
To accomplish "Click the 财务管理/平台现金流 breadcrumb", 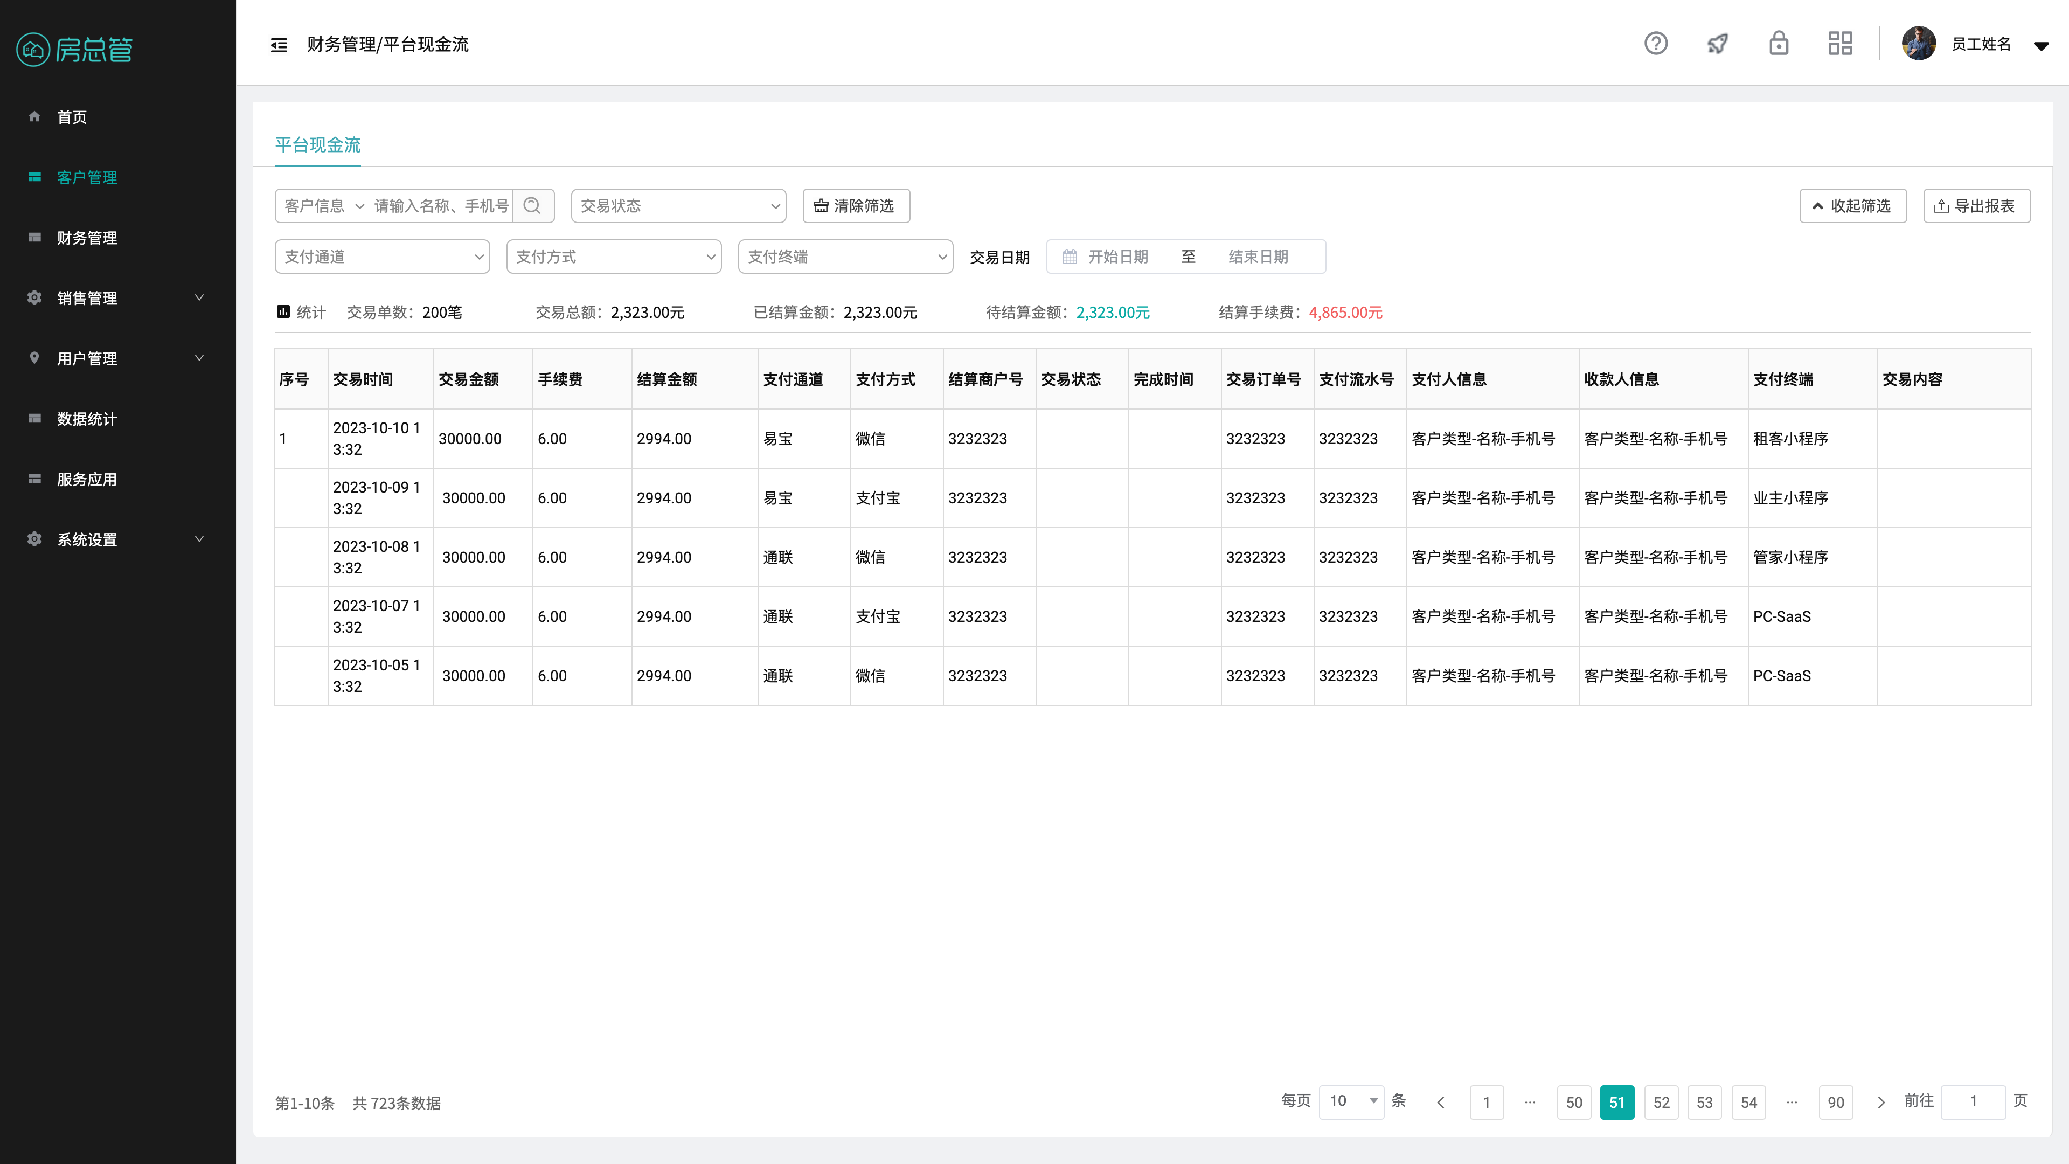I will 387,45.
